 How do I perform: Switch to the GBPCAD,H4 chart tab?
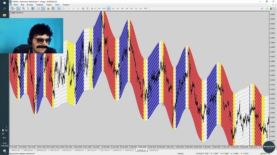click(92, 150)
